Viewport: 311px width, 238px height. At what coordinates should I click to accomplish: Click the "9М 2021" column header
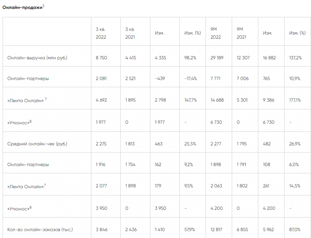pos(241,33)
